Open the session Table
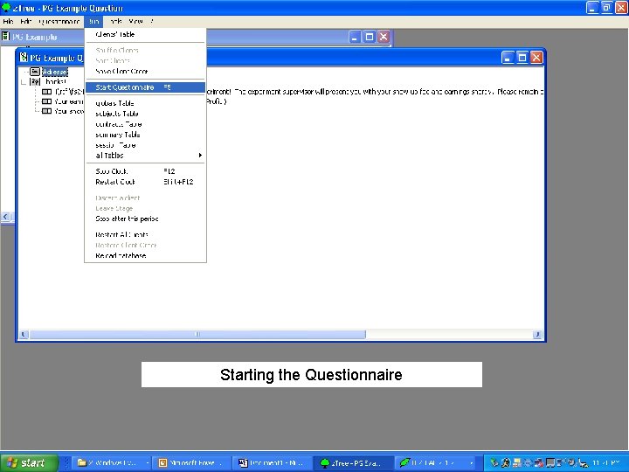This screenshot has width=629, height=472. click(x=145, y=145)
